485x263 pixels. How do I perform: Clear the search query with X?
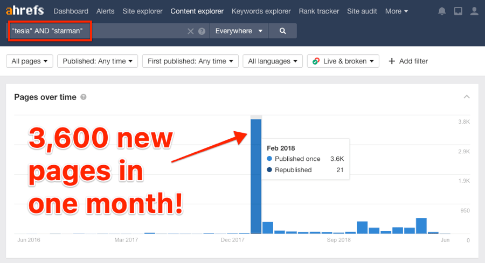190,31
